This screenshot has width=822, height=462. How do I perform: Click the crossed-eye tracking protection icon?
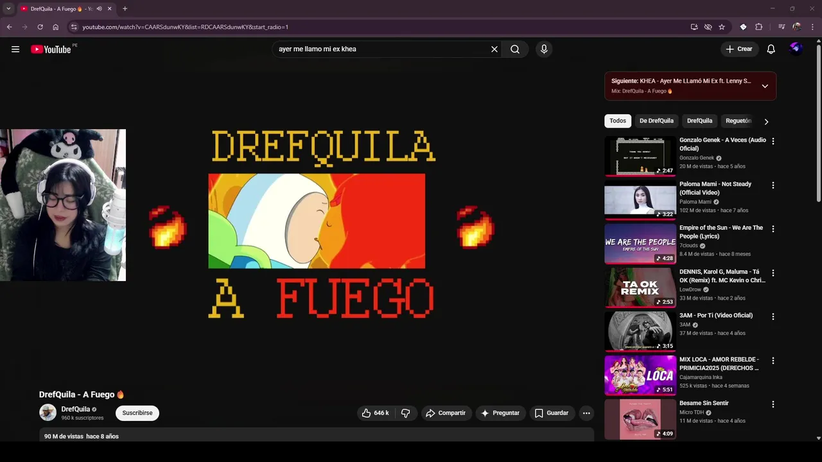point(708,27)
